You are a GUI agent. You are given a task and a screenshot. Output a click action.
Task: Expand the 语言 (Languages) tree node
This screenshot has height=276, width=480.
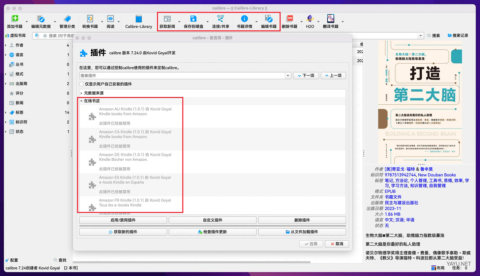(6, 55)
